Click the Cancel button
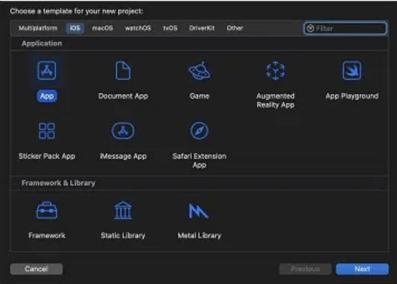This screenshot has width=397, height=284. (x=37, y=269)
